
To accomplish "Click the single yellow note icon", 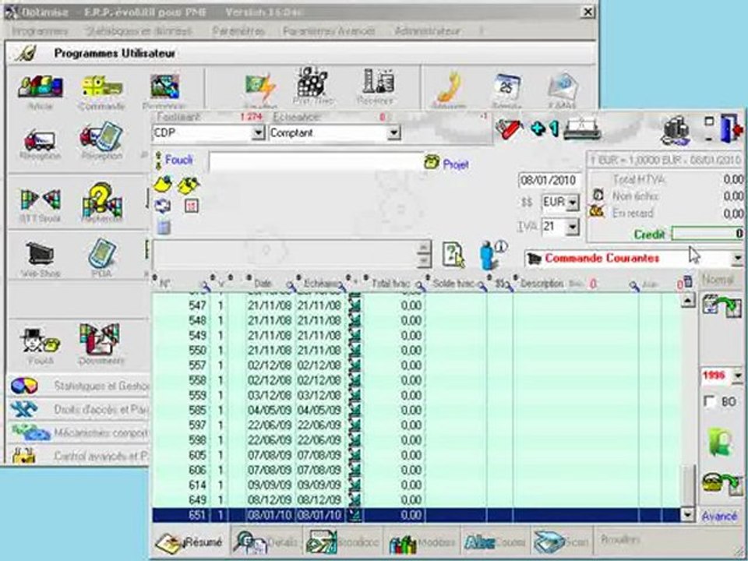I will (163, 184).
